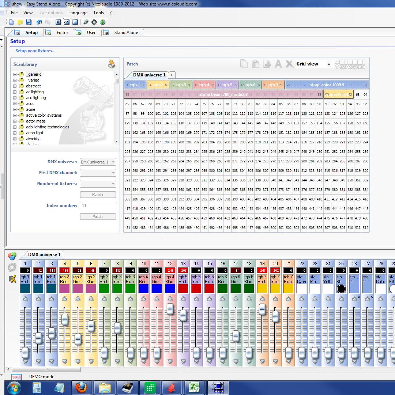Click the Index number input field
Image resolution: width=395 pixels, height=395 pixels.
click(98, 206)
